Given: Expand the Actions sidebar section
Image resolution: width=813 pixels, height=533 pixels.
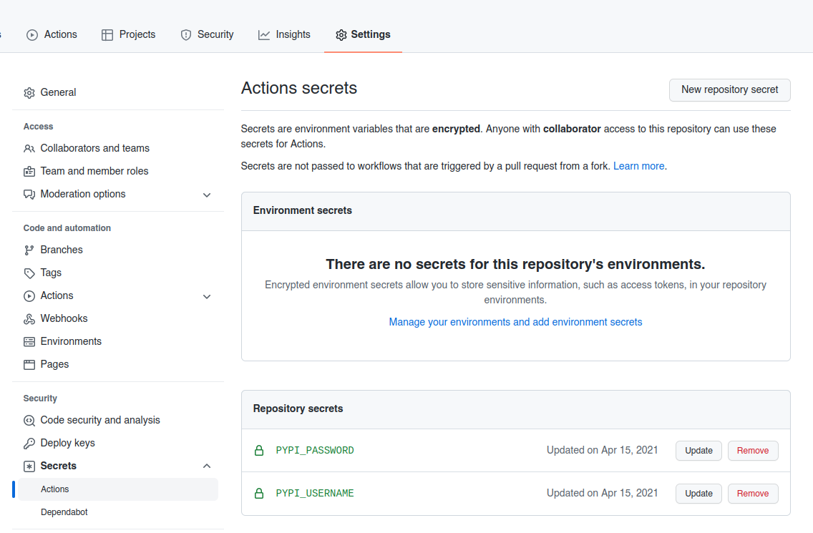Looking at the screenshot, I should [x=207, y=296].
